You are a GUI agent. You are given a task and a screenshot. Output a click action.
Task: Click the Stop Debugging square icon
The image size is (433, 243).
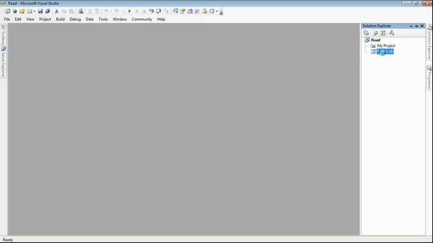click(144, 11)
